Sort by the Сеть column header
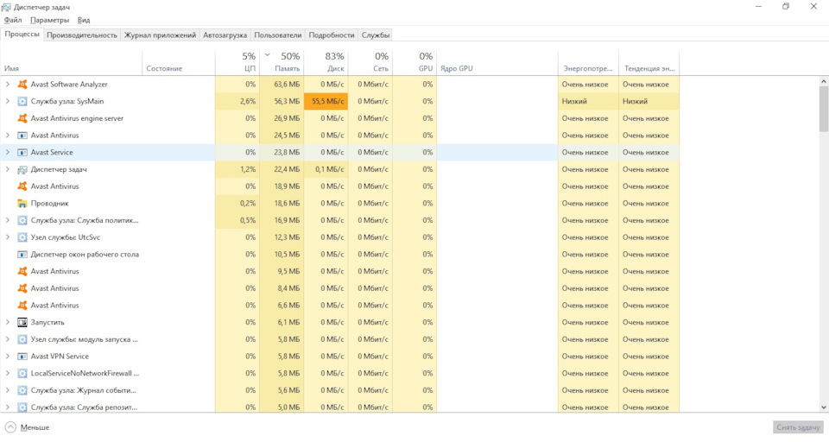The height and width of the screenshot is (442, 829). click(370, 63)
